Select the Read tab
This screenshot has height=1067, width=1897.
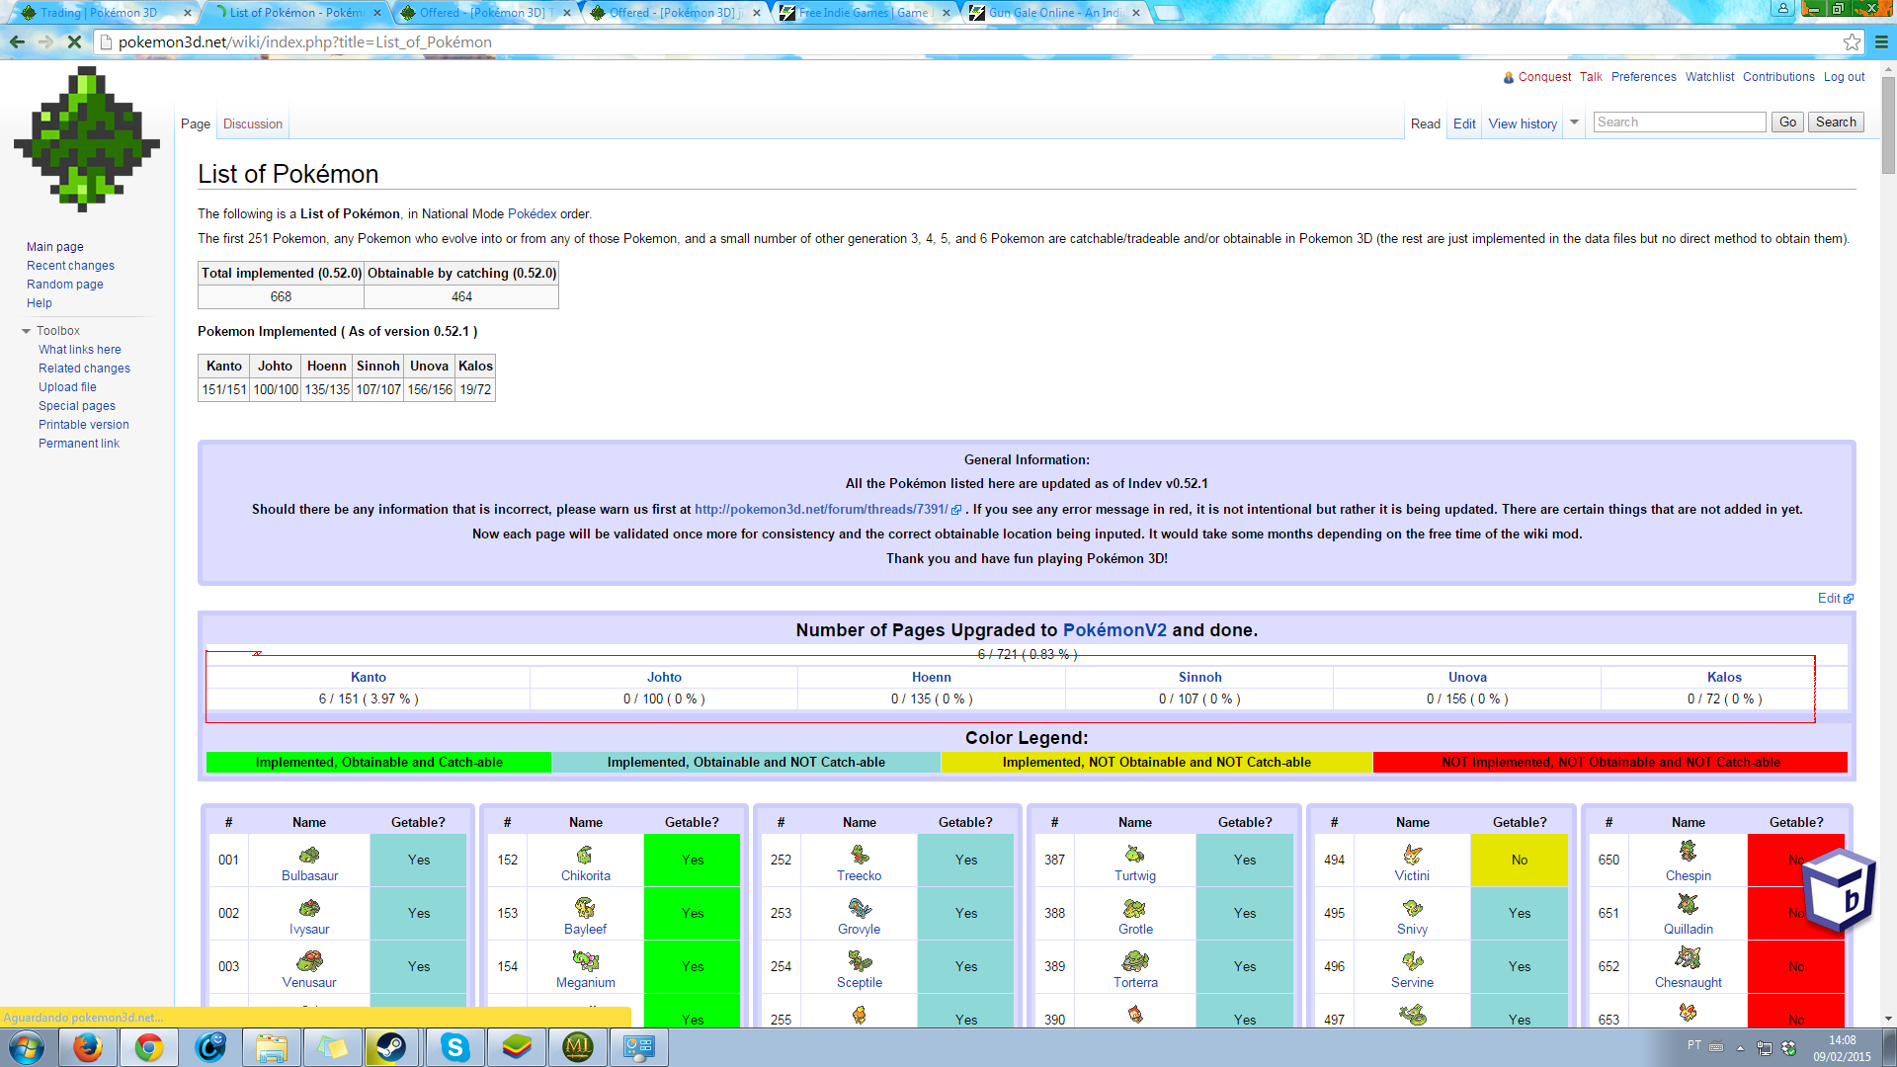coord(1426,124)
